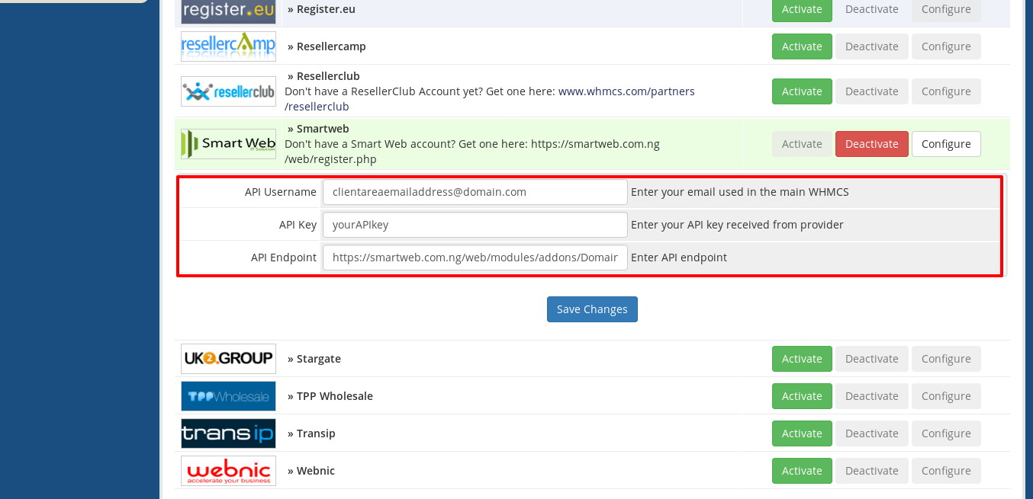The image size is (1033, 499).
Task: Click the "API Key" label
Action: (298, 225)
